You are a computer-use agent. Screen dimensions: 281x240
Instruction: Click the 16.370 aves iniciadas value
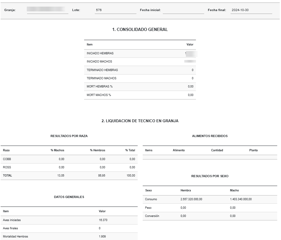(x=103, y=220)
